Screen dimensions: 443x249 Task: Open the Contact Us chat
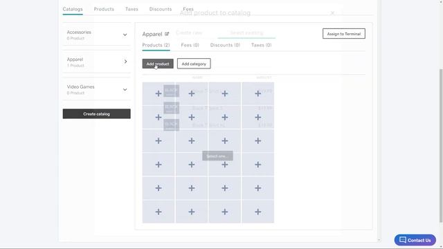click(x=415, y=240)
